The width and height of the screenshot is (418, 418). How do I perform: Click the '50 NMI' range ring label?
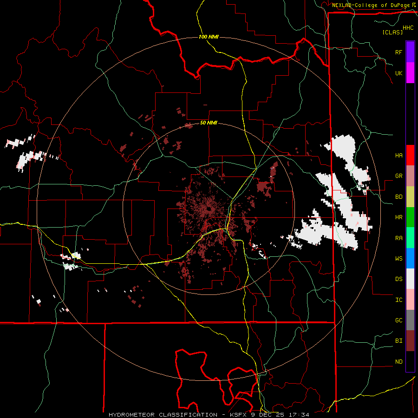(x=209, y=123)
